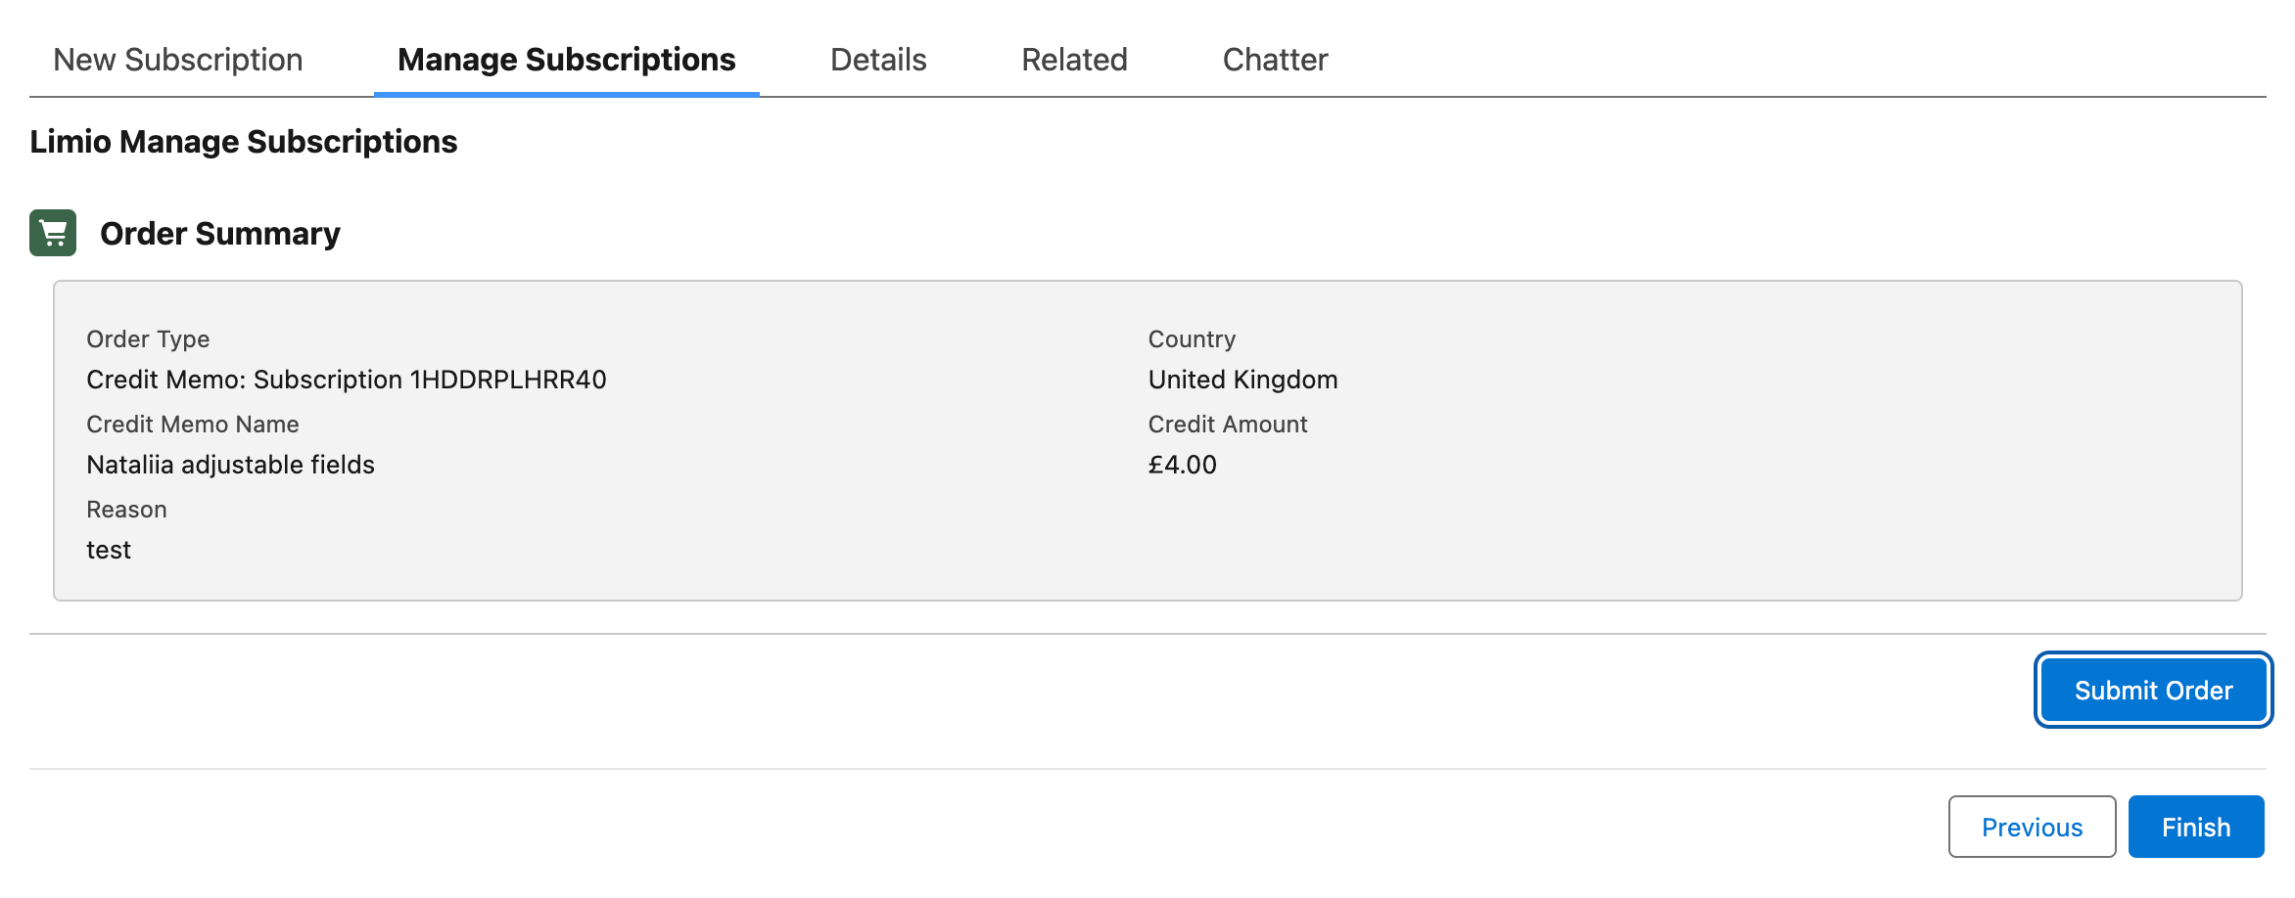Viewport: 2295px width, 898px height.
Task: Select the Credit Memo subscription order type value
Action: (x=347, y=380)
